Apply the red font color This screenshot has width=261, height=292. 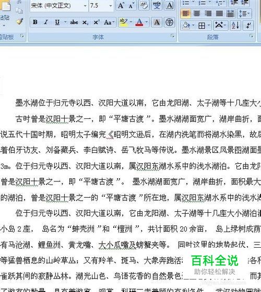click(139, 22)
